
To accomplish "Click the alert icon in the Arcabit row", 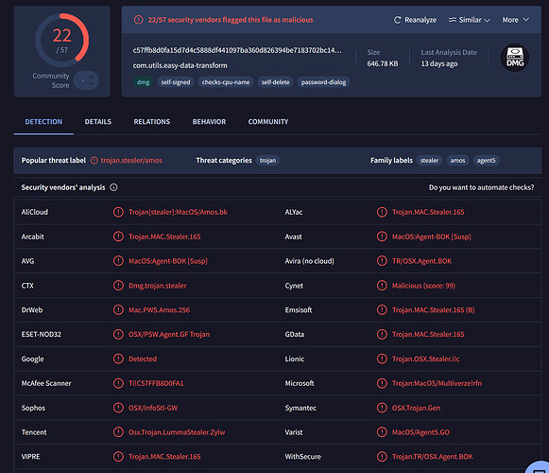I will (118, 236).
